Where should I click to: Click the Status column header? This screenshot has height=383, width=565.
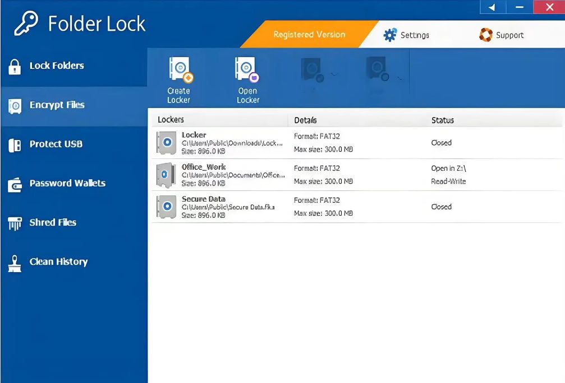pos(443,120)
